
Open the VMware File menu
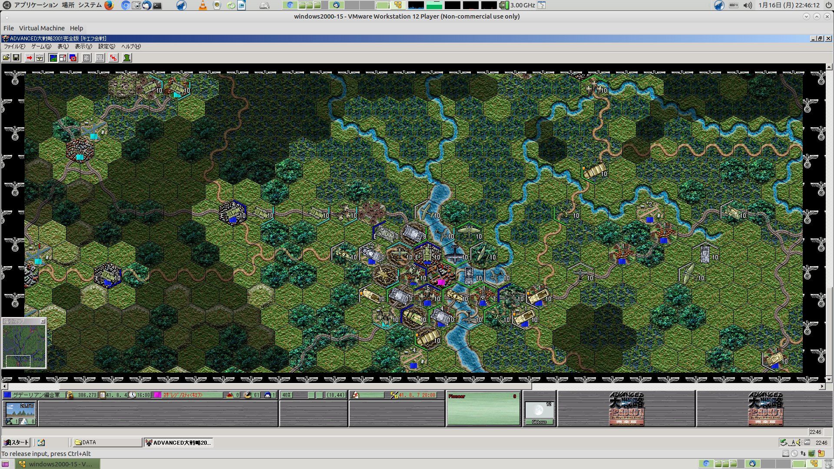click(9, 28)
